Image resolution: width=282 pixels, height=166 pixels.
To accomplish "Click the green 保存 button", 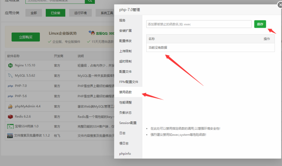I will (x=260, y=24).
